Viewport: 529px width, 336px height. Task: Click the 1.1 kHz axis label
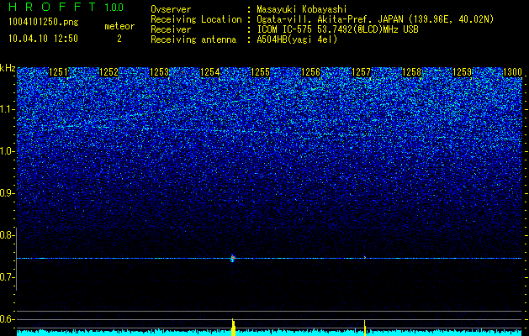[x=7, y=109]
